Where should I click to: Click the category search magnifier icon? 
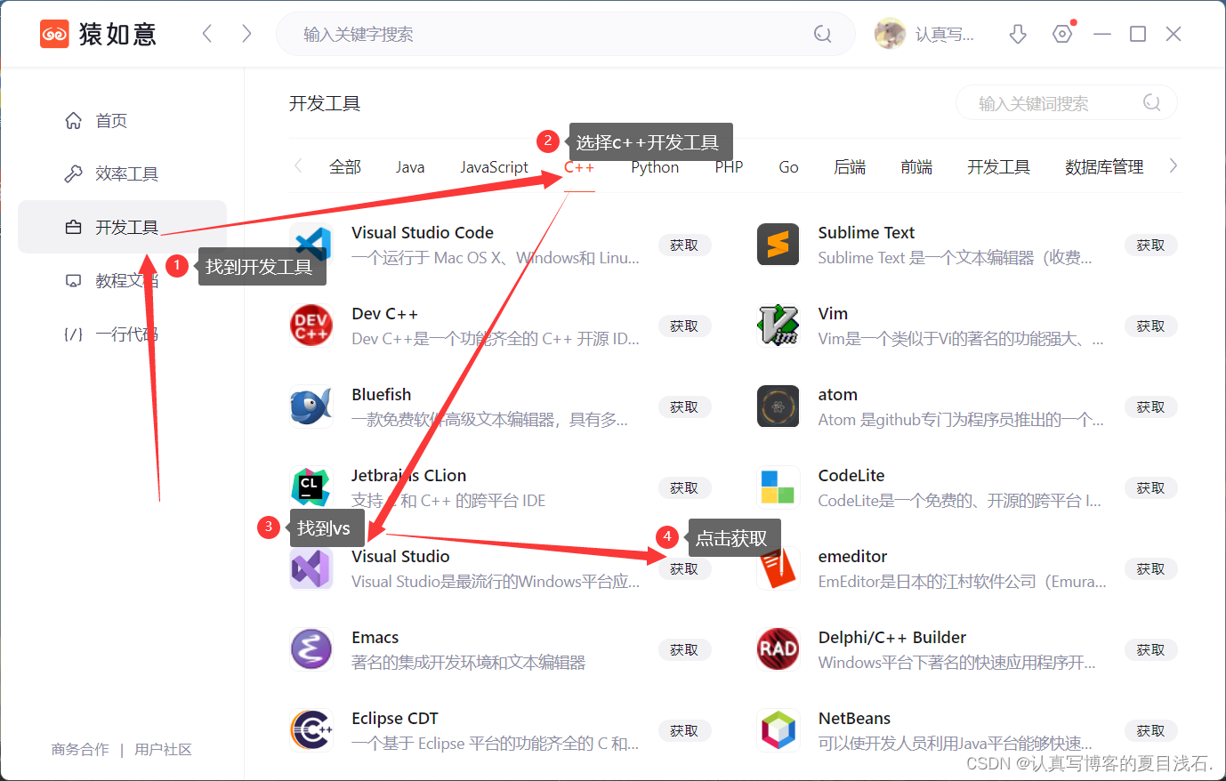pos(1152,103)
